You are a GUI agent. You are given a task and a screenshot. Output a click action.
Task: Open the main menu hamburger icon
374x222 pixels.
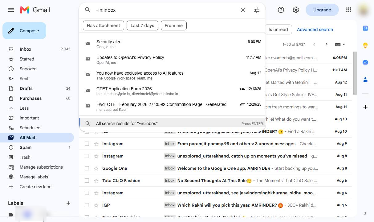(11, 10)
